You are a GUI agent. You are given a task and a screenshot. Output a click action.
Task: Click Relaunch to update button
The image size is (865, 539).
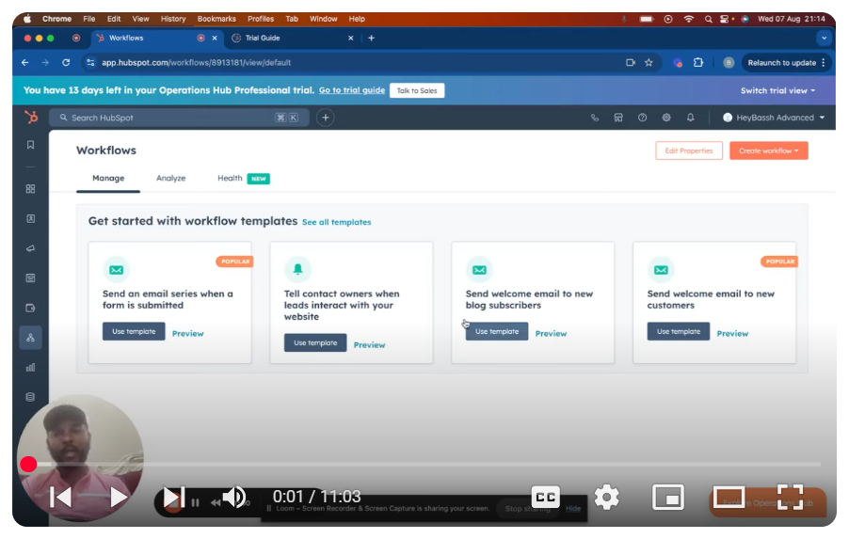tap(781, 63)
